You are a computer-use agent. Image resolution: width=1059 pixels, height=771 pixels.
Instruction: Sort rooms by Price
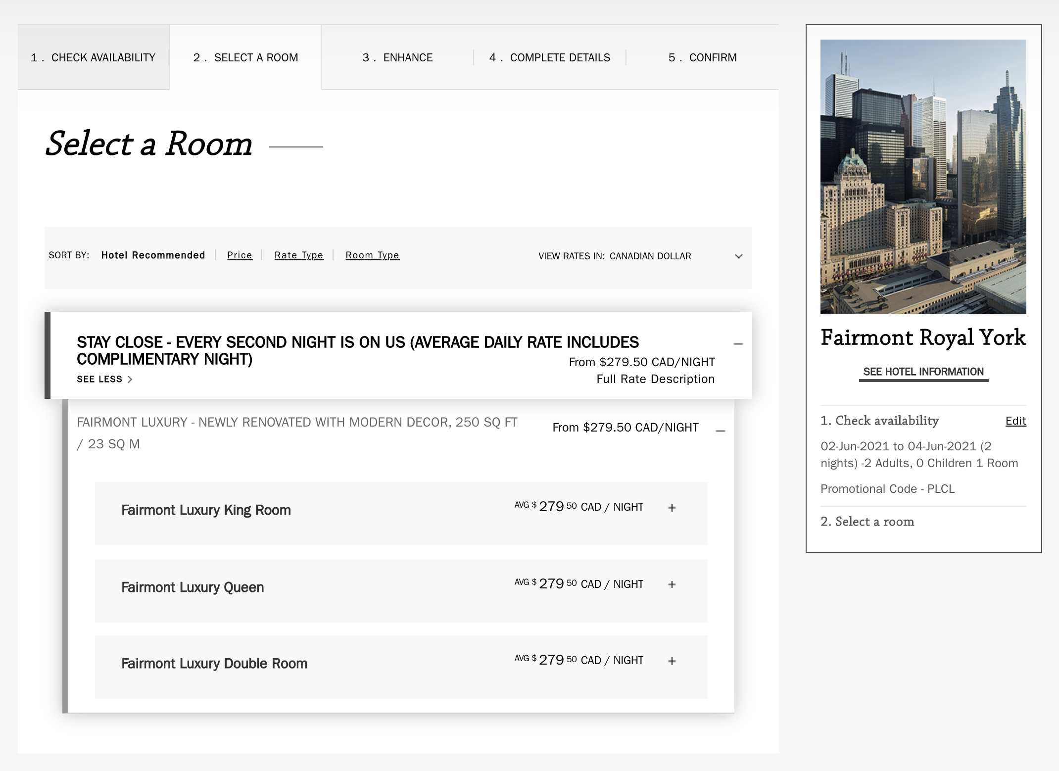(x=240, y=255)
